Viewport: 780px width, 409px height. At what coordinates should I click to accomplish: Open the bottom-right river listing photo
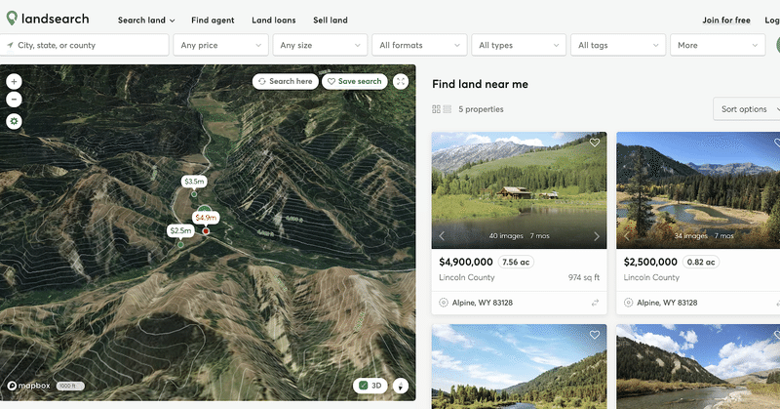coord(698,366)
